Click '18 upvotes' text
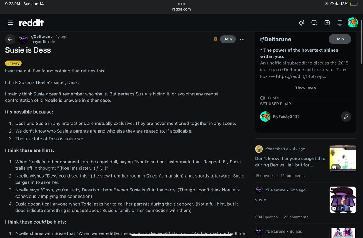Viewport: 363px width, 238px height. [x=265, y=176]
